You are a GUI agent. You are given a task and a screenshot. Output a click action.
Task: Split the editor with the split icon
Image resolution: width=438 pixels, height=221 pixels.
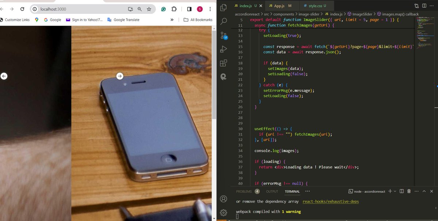(424, 5)
